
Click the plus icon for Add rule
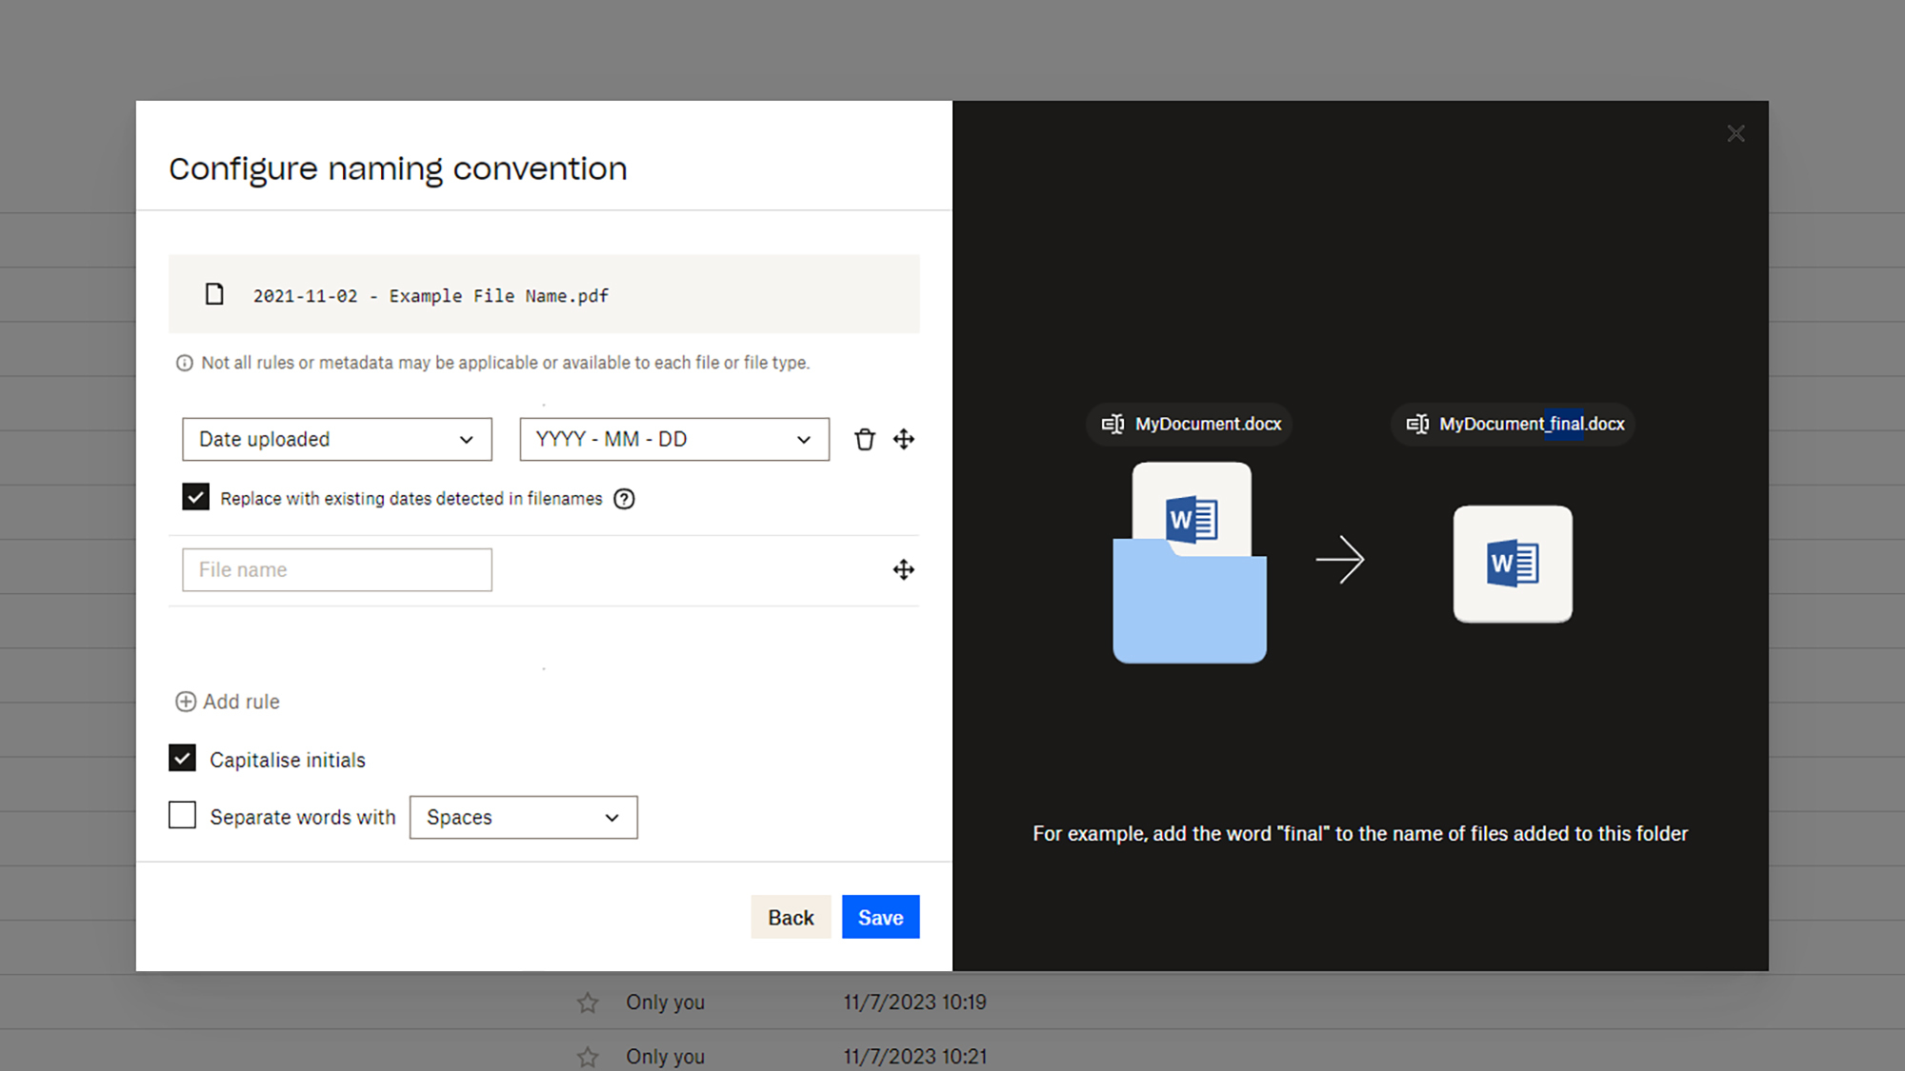[186, 702]
